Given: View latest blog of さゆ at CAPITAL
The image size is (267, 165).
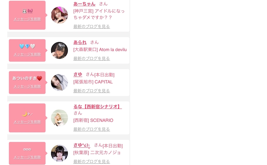Looking at the screenshot, I should tap(92, 90).
